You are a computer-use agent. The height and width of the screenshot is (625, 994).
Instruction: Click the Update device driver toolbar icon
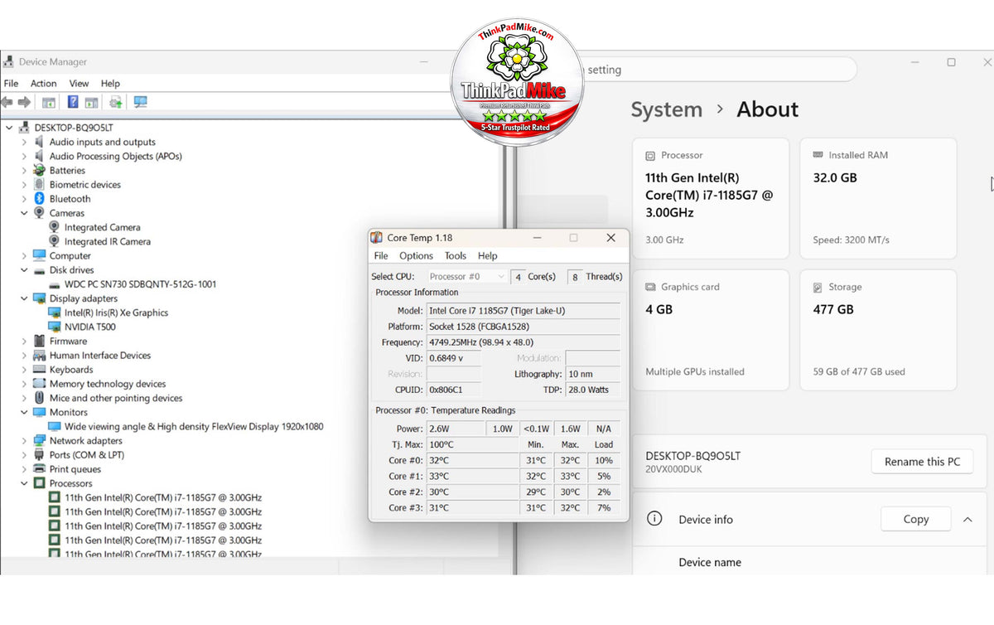click(x=116, y=102)
